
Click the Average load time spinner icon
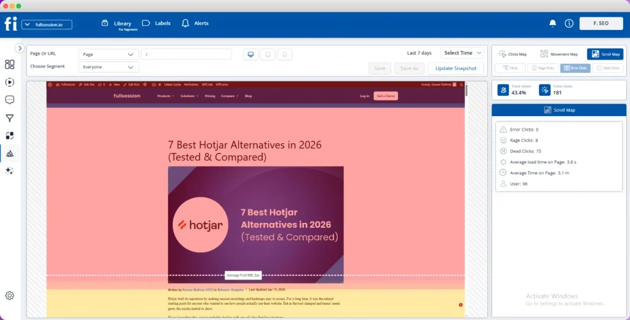(x=503, y=162)
